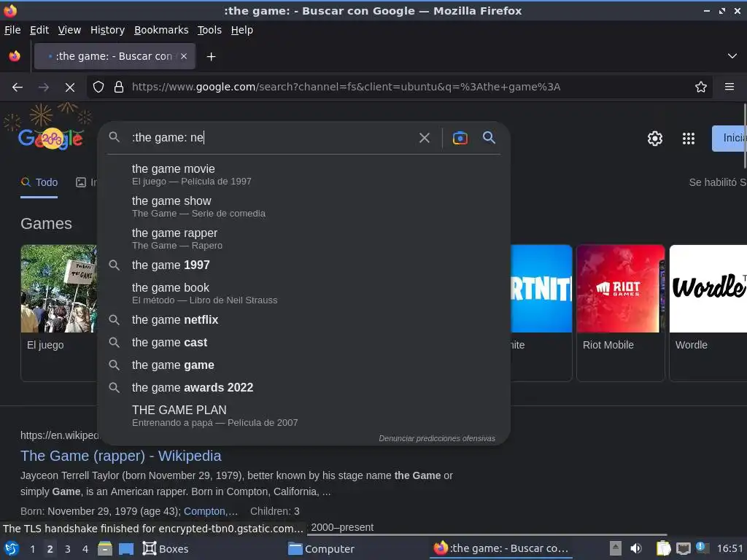The image size is (747, 560).
Task: Choose suggestion 'the game book'
Action: click(304, 293)
